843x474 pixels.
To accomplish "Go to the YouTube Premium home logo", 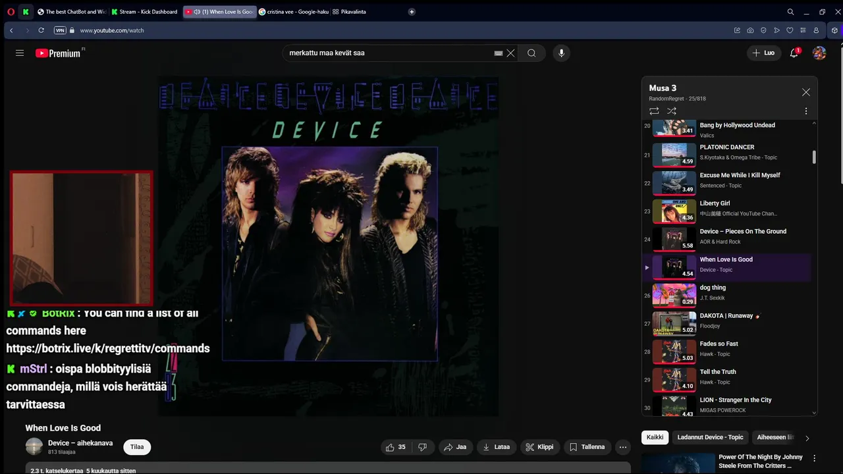I will pyautogui.click(x=58, y=53).
